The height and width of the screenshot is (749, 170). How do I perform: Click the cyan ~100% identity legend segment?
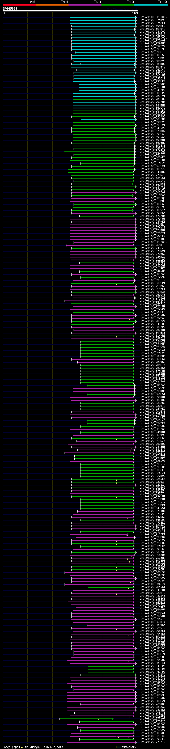click(x=151, y=5)
